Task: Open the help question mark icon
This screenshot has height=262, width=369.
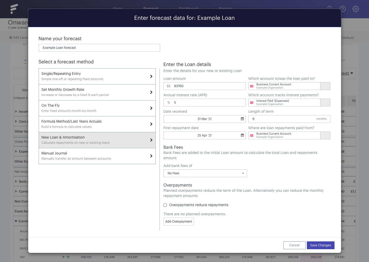Action: click(x=343, y=9)
